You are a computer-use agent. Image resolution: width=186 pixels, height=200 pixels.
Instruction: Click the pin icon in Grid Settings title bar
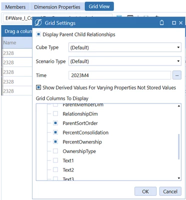click(x=161, y=22)
